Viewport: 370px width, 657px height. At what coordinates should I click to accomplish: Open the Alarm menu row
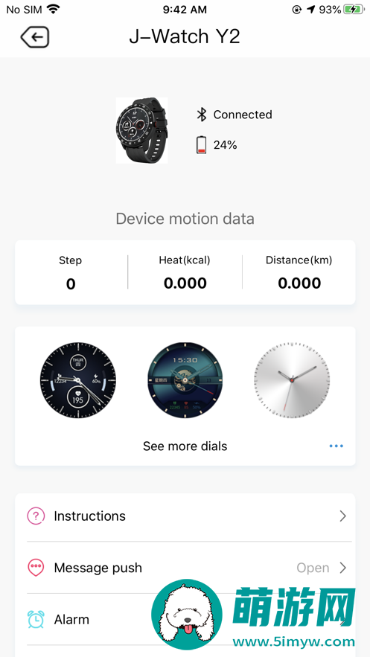click(185, 619)
